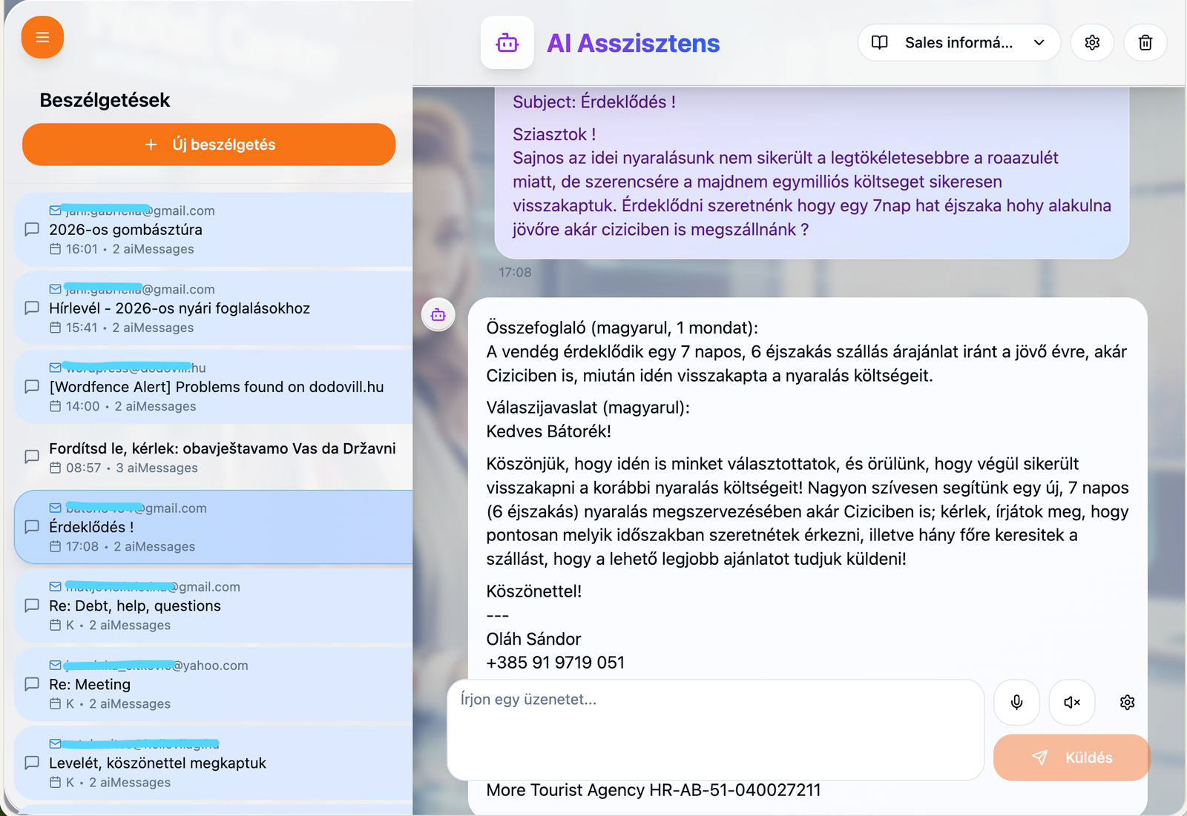
Task: Open Levelét, köszönettel megkaptuk conversation
Action: pos(214,763)
